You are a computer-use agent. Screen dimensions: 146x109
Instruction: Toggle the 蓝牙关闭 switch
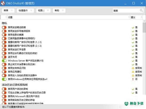tap(4, 57)
